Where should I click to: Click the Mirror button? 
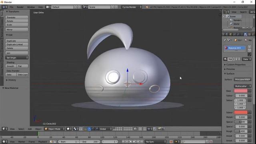click(x=17, y=30)
